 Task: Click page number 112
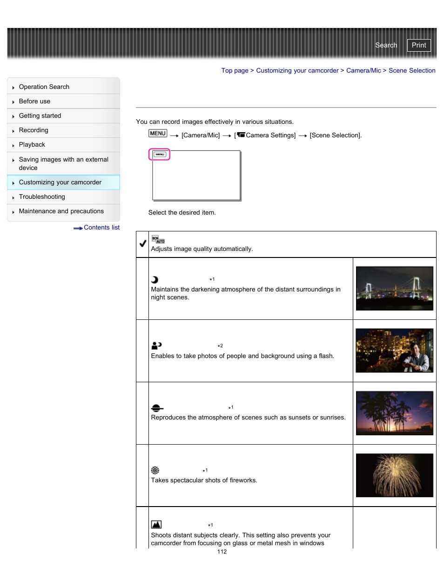point(222,552)
